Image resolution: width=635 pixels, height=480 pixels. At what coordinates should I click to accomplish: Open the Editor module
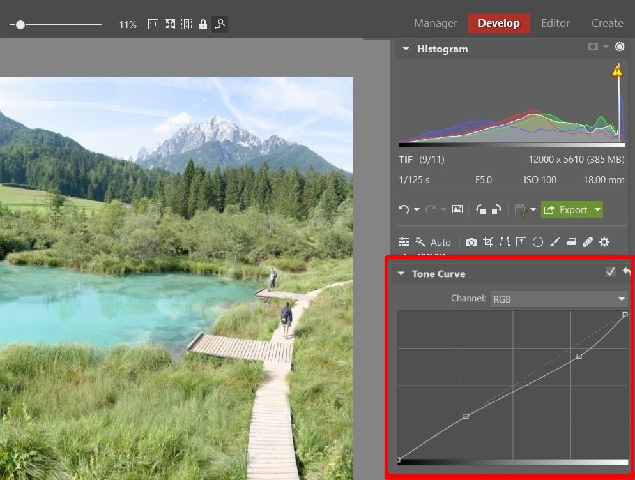point(555,23)
